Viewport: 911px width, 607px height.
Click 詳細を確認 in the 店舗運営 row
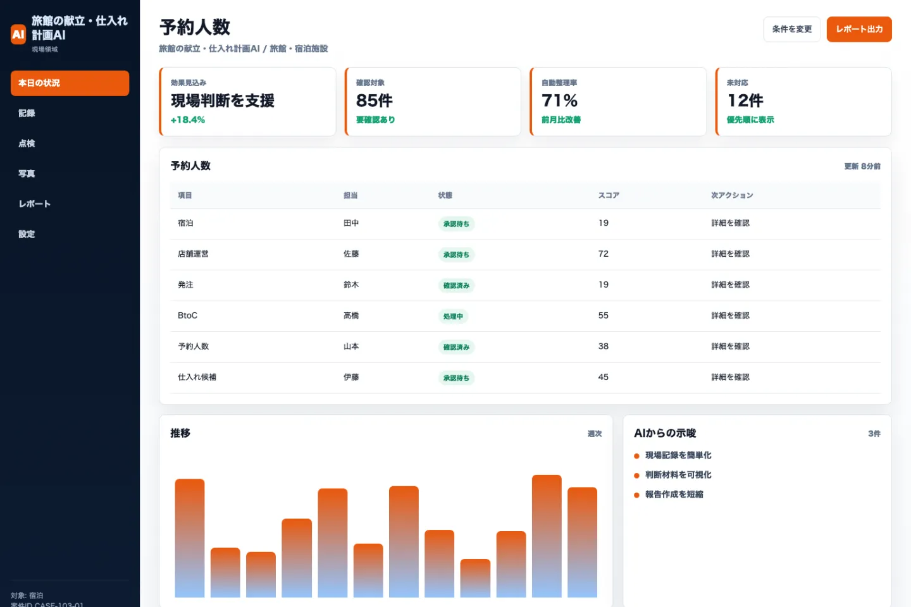730,254
